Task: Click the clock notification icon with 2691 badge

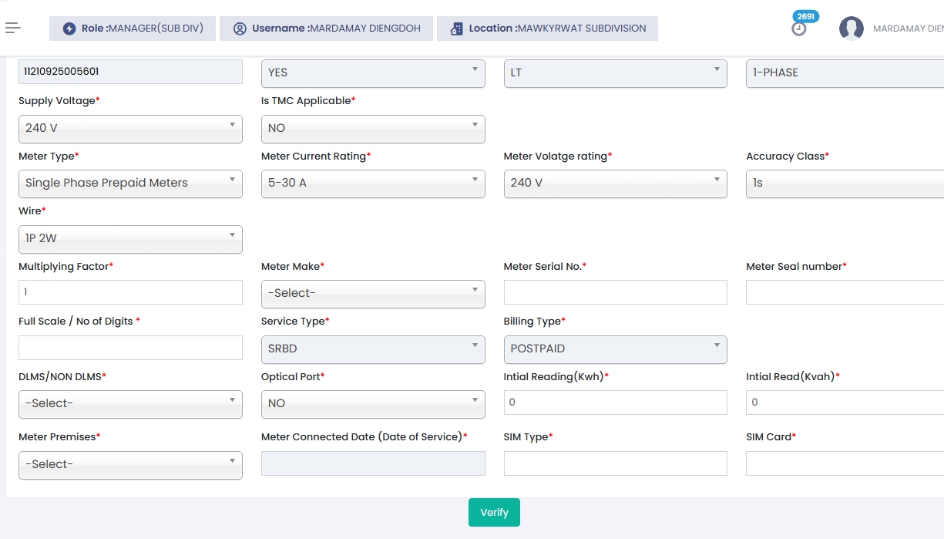Action: point(799,29)
